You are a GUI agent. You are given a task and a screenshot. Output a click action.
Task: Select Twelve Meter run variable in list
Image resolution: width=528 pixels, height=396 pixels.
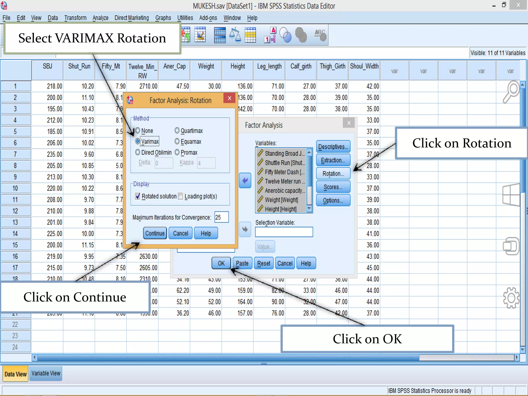click(281, 181)
